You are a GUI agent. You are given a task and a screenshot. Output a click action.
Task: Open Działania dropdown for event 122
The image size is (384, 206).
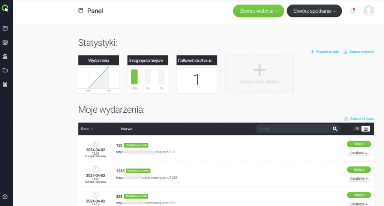coord(359,153)
